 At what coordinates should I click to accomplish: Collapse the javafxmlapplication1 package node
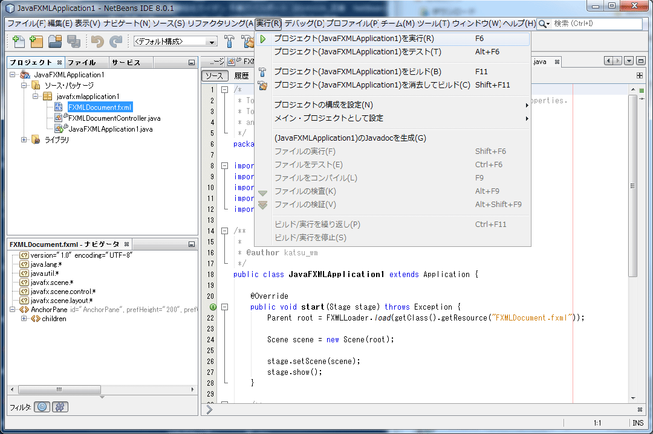(36, 97)
